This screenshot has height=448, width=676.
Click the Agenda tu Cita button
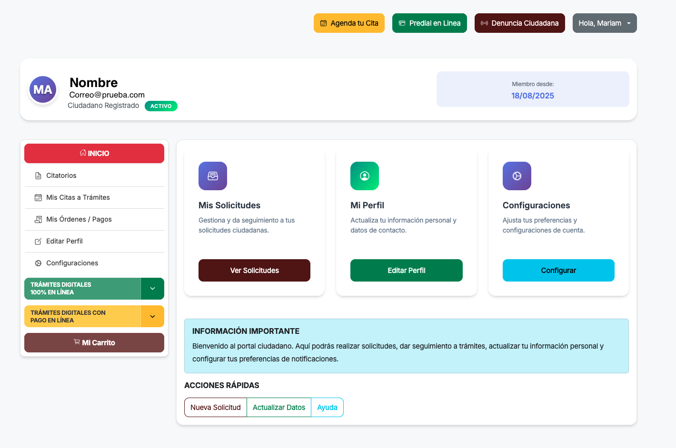point(349,23)
